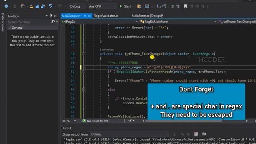This screenshot has height=144, width=256.
Task: Click the Output panel title
Action: click(66, 128)
